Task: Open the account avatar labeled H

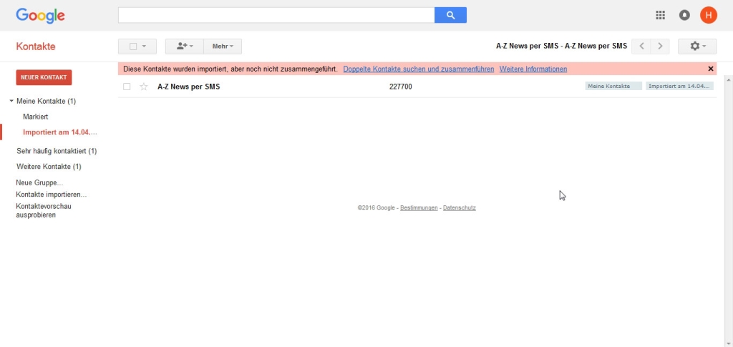Action: (x=708, y=15)
